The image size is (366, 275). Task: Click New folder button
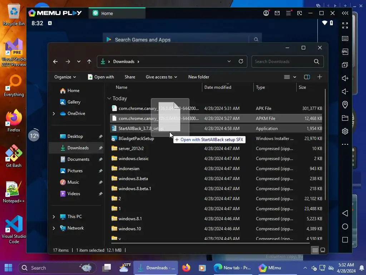click(199, 77)
